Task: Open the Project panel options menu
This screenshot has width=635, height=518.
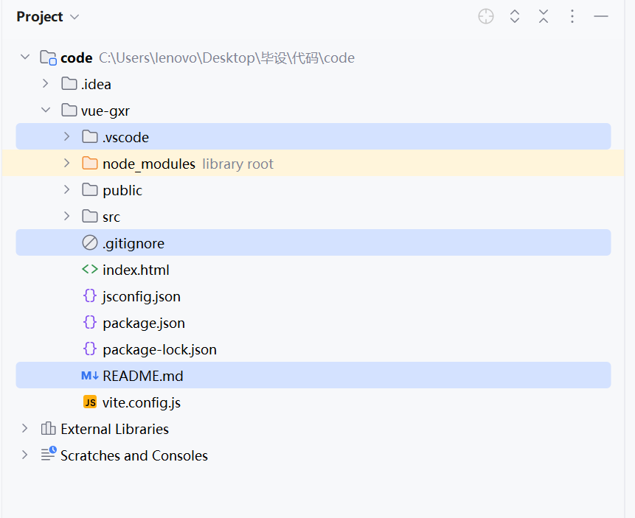Action: point(572,16)
